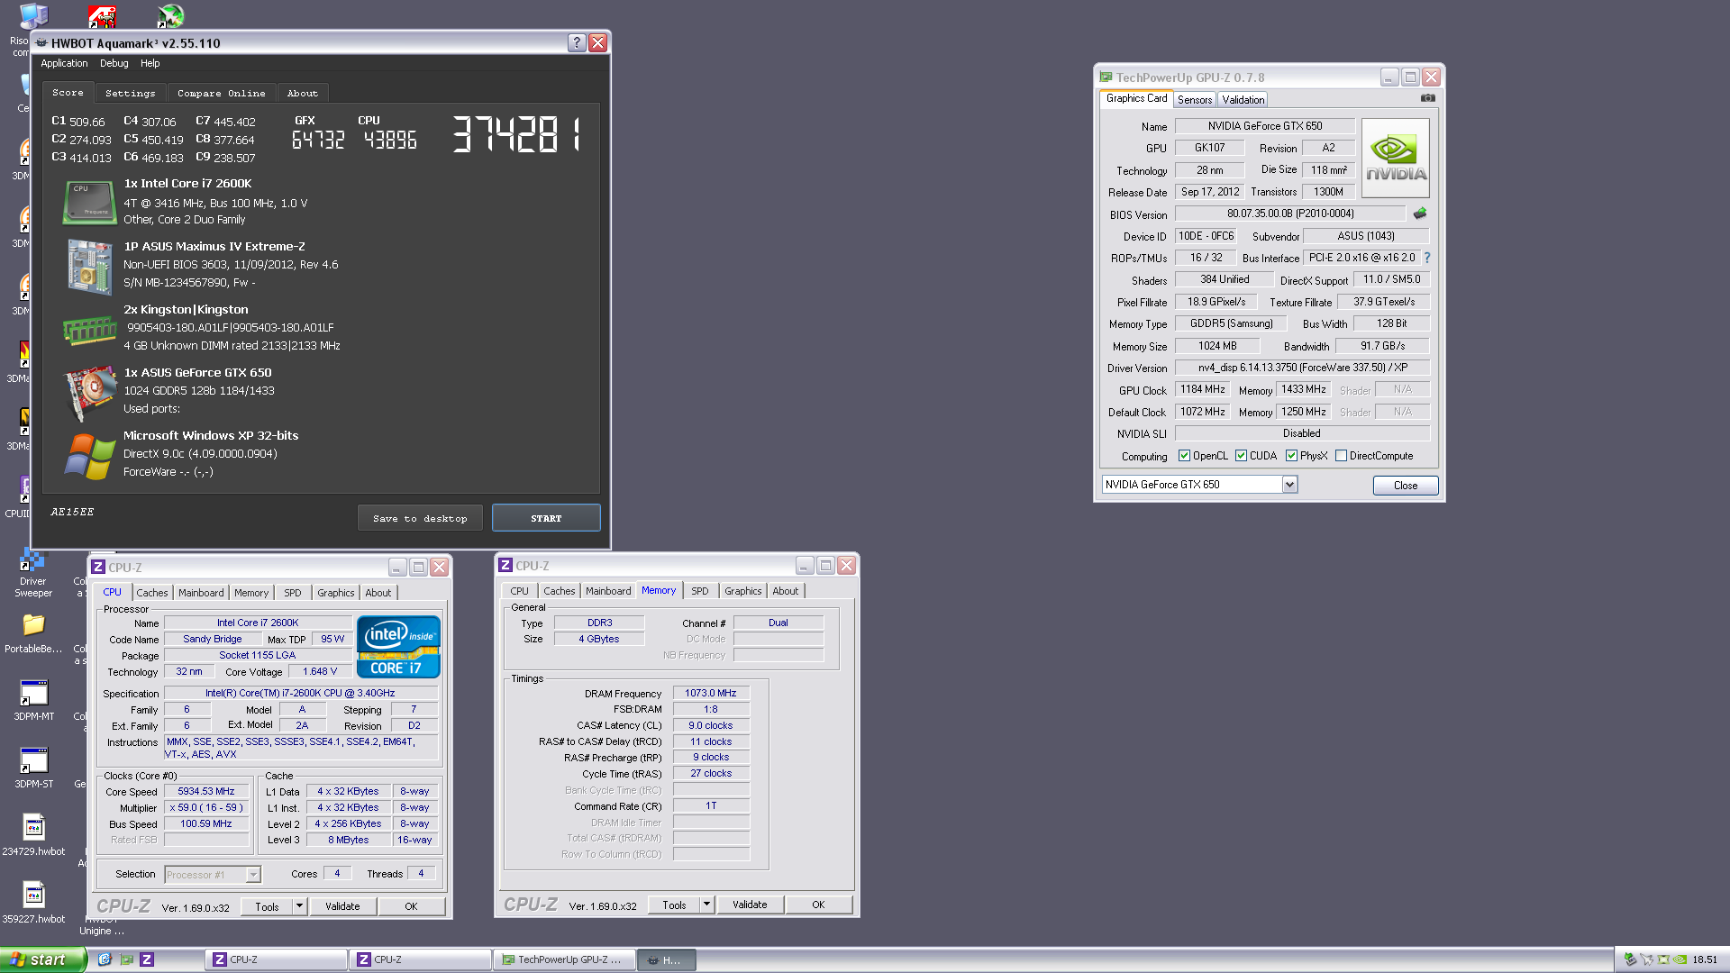Viewport: 1730px width, 973px height.
Task: Click the GPU-Z quick launch icon in taskbar
Action: click(126, 959)
